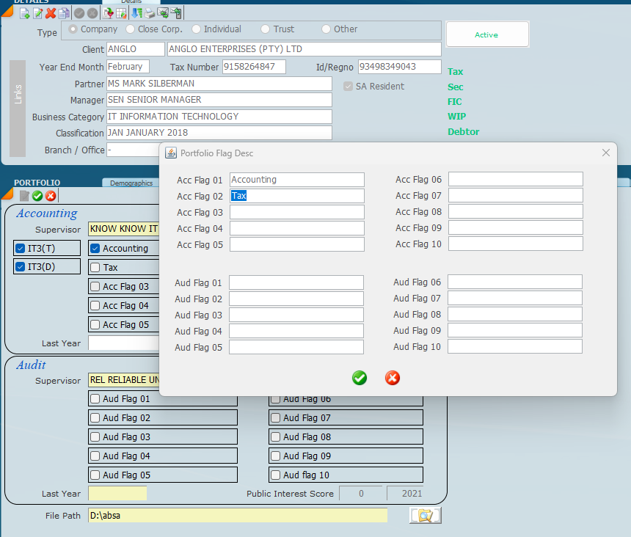The width and height of the screenshot is (631, 537).
Task: Choose the Trust type radio button
Action: click(x=266, y=29)
